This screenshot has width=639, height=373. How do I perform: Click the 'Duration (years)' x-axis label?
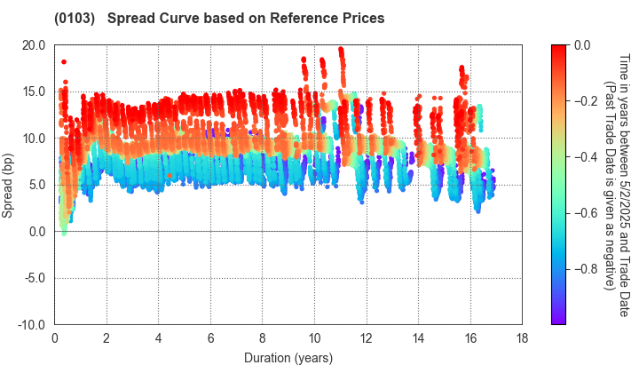[x=288, y=358]
